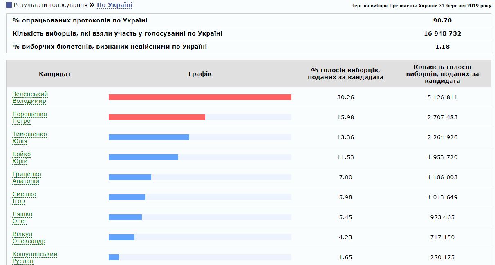This screenshot has height=265, width=495.
Task: Open the Смешко Ігор link
Action: [x=24, y=197]
